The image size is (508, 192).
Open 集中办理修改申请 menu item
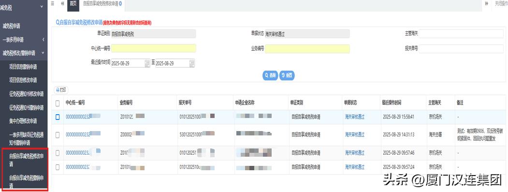[x=24, y=121]
